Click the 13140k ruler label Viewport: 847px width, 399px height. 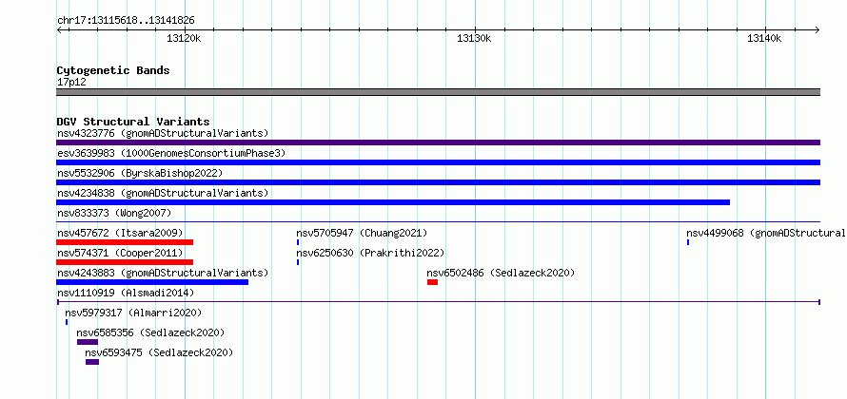(x=764, y=38)
